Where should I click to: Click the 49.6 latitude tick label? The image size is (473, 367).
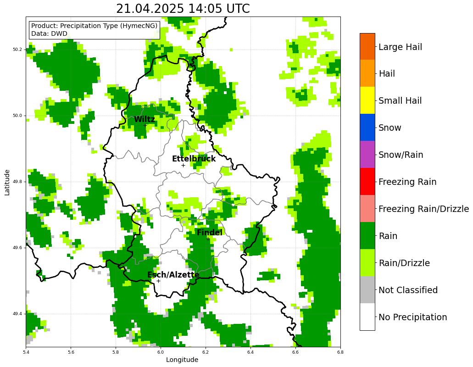[17, 248]
